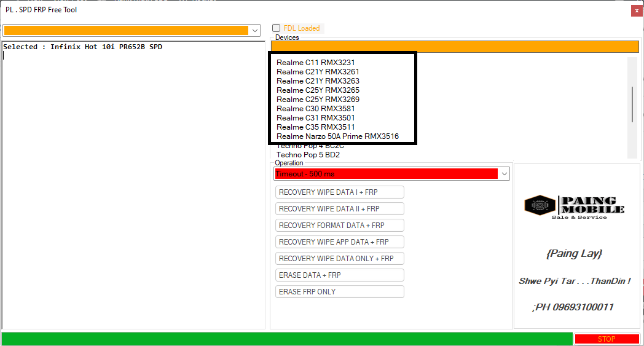Click inside the log output text area
Viewport: 644px width, 346px height.
(x=133, y=185)
